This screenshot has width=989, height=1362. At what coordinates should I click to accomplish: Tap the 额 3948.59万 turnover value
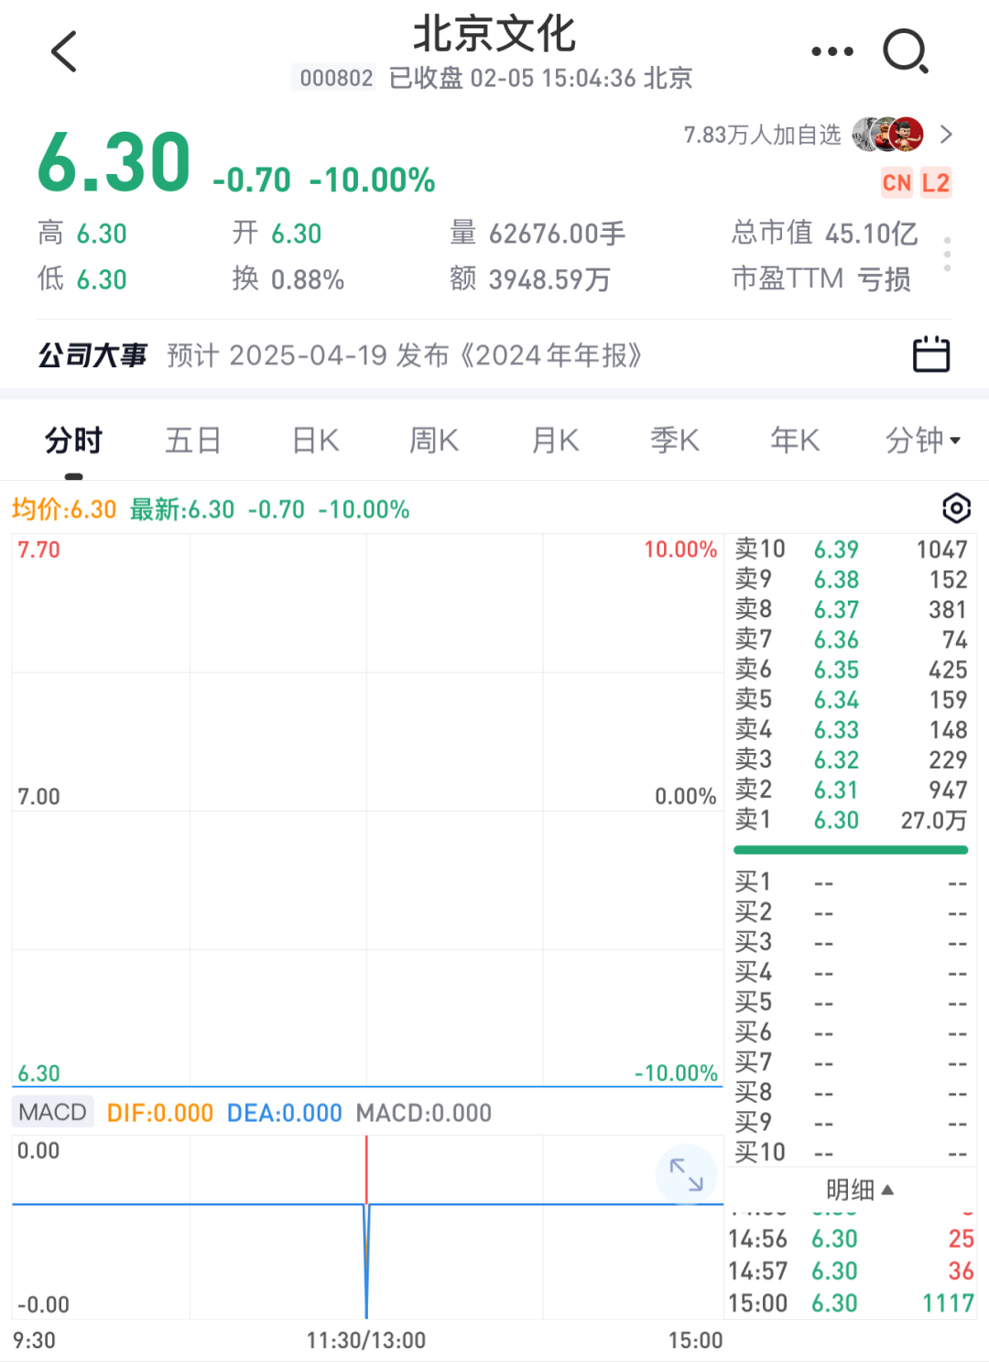click(530, 278)
